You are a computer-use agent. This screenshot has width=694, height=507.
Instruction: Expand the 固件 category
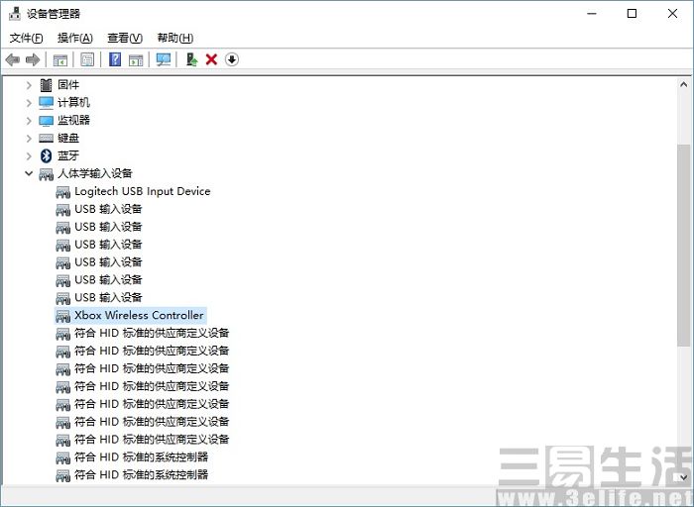pos(29,85)
